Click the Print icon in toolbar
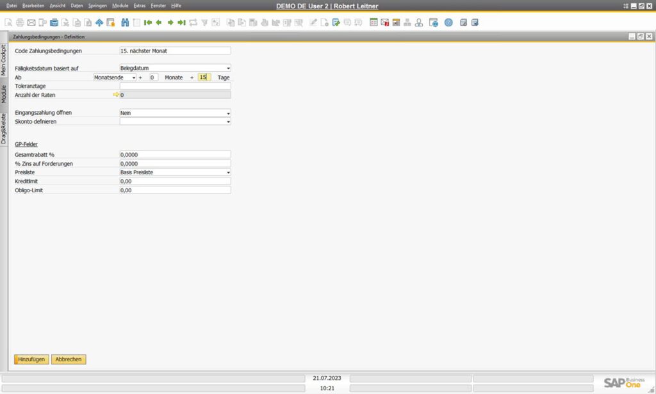The width and height of the screenshot is (656, 394). [x=20, y=22]
